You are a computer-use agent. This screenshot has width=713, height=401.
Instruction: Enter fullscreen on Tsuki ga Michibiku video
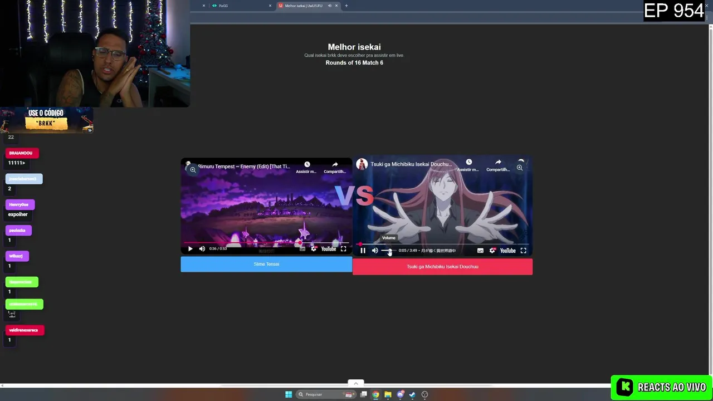(x=523, y=251)
